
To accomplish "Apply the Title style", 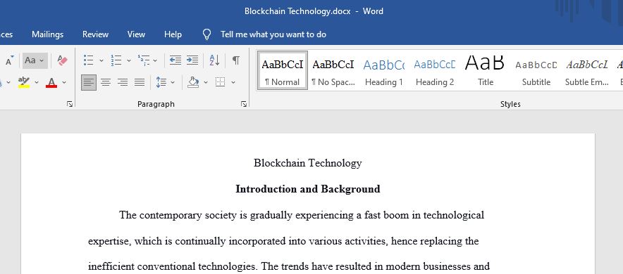I will point(486,70).
